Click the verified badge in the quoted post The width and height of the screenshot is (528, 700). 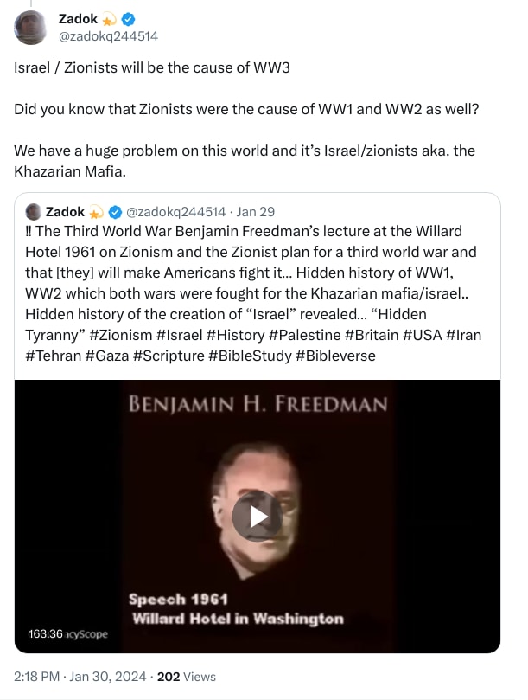116,212
